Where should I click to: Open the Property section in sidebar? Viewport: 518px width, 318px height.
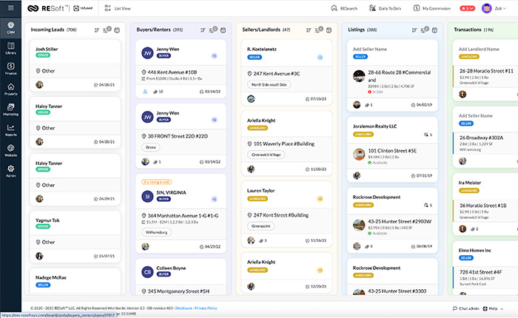(x=10, y=89)
